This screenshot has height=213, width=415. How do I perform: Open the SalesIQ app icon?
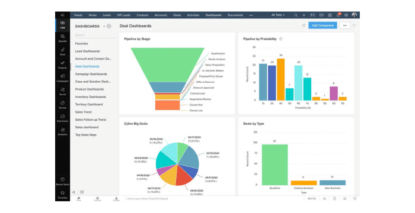pyautogui.click(x=62, y=38)
